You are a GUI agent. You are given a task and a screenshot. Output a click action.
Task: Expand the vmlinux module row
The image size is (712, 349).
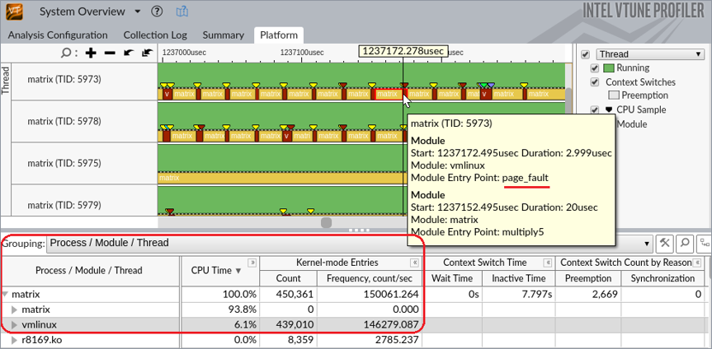point(14,325)
